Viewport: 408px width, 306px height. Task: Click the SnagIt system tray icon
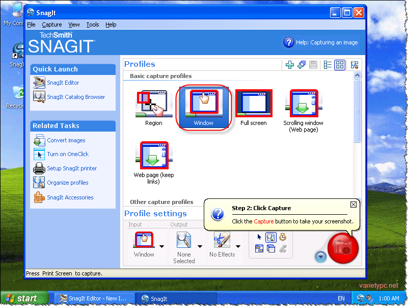pyautogui.click(x=360, y=298)
